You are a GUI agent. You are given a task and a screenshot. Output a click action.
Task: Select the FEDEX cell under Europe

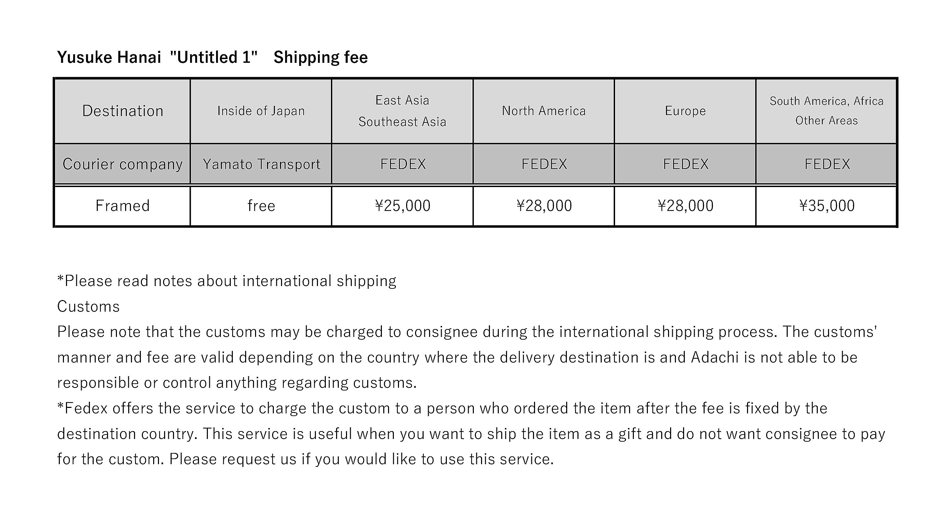(x=685, y=163)
